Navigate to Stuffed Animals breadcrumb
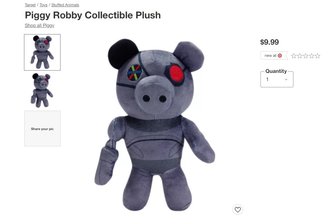Screen dimensions: 322x218 65,5
